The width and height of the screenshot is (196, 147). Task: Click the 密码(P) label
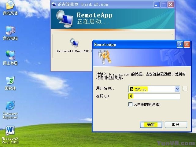(x=103, y=96)
